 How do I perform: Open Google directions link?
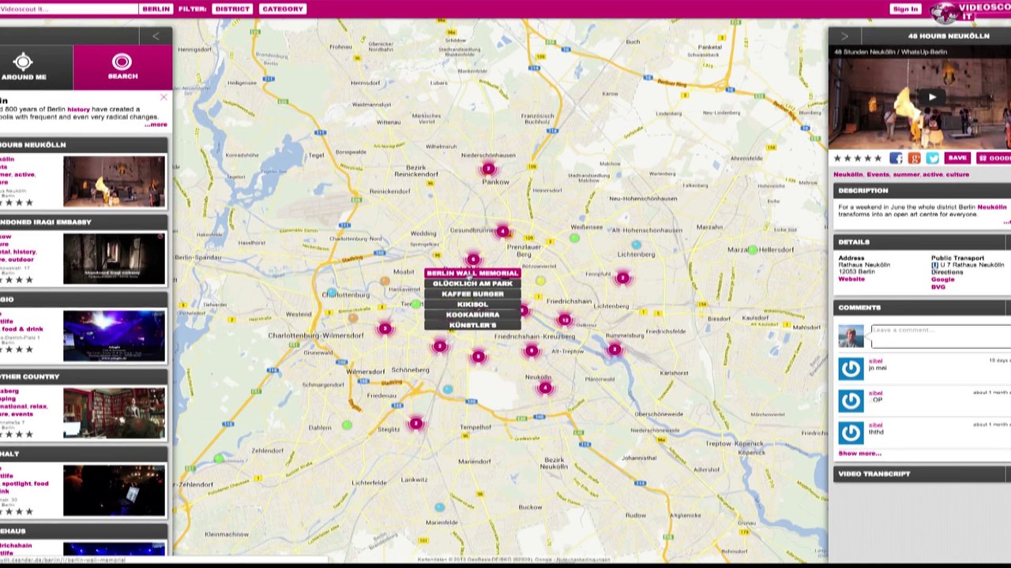tap(942, 279)
